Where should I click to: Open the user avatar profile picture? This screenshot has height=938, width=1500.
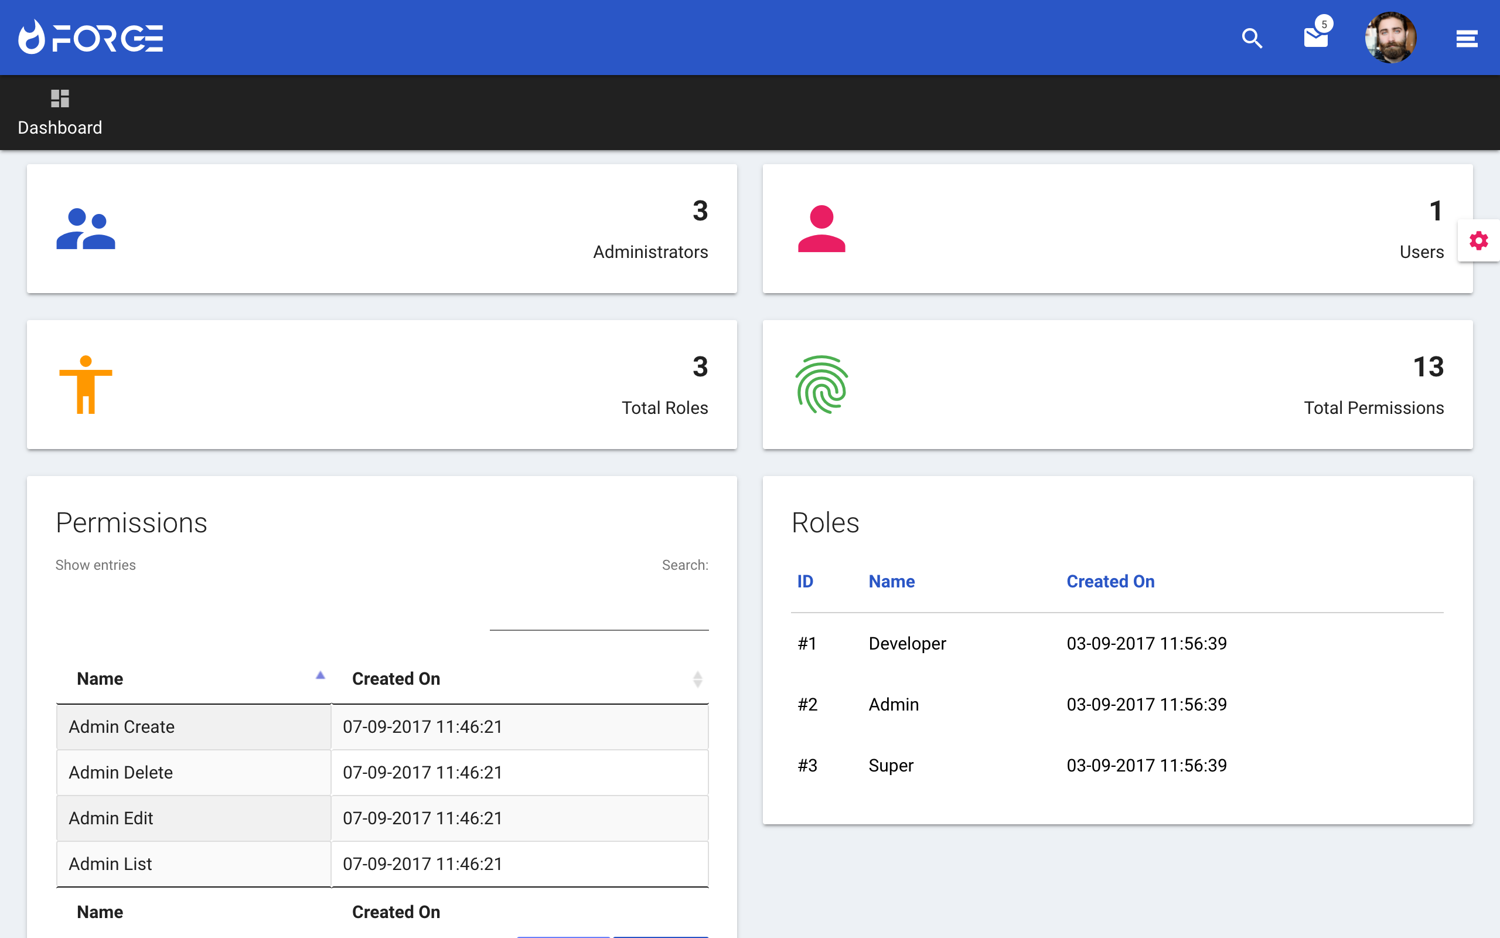(1390, 37)
